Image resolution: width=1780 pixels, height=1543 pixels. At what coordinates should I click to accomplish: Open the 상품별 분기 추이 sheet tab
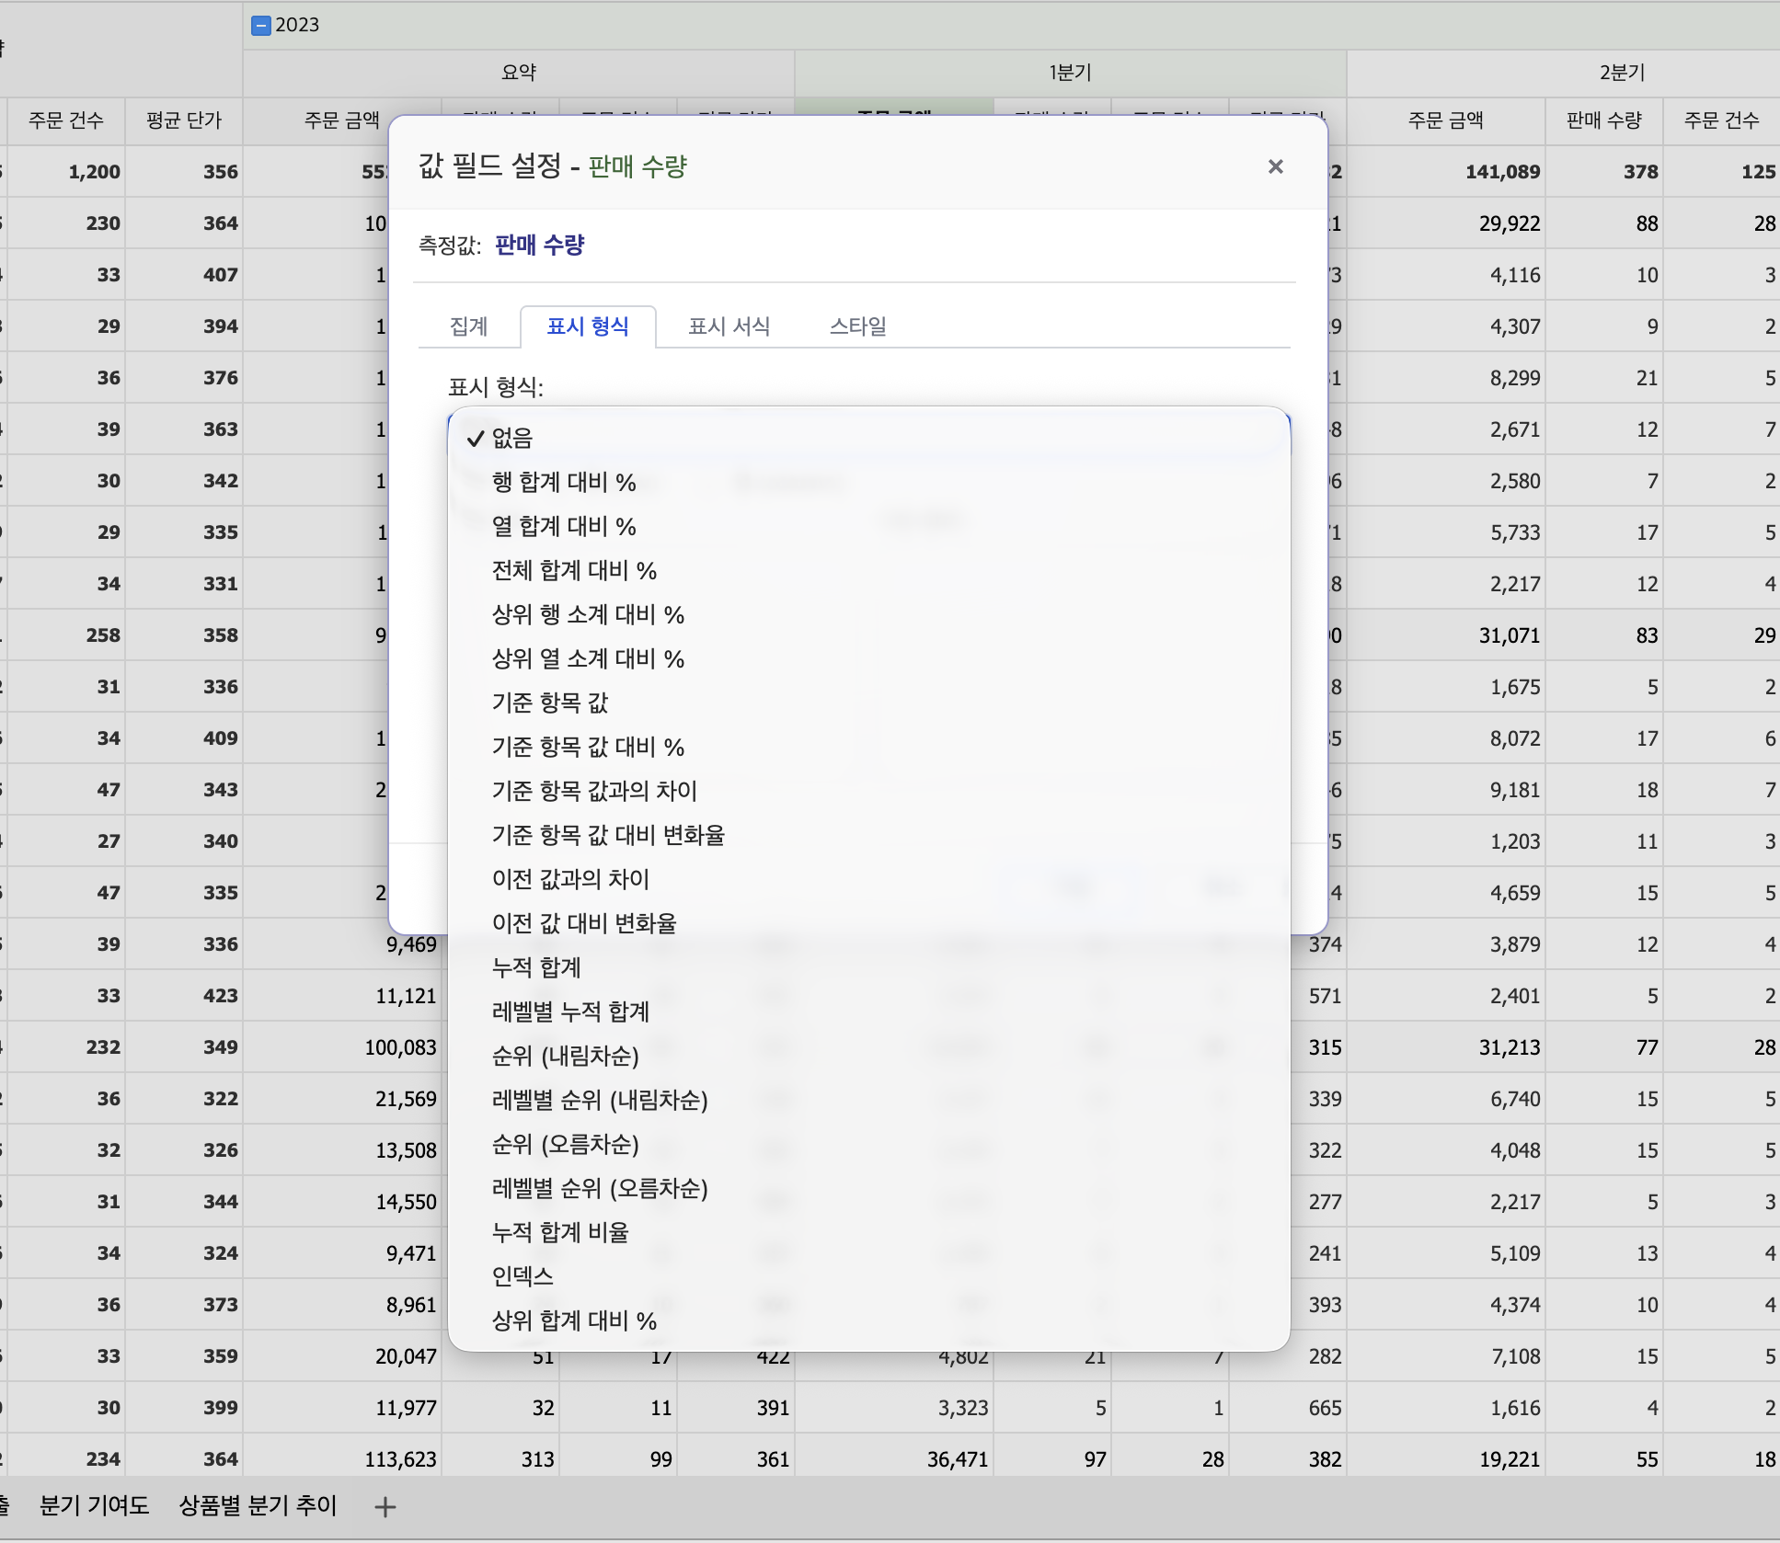(x=258, y=1505)
